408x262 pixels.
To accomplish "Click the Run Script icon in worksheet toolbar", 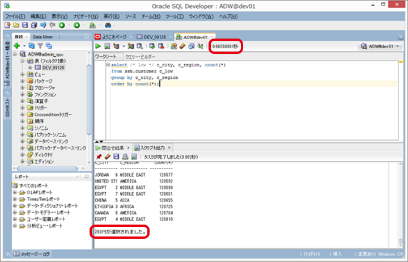I will click(107, 46).
